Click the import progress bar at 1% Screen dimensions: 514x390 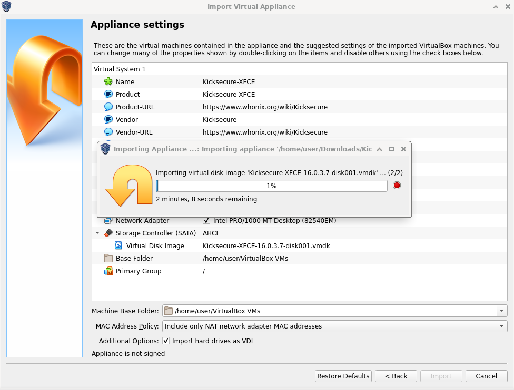(x=271, y=186)
